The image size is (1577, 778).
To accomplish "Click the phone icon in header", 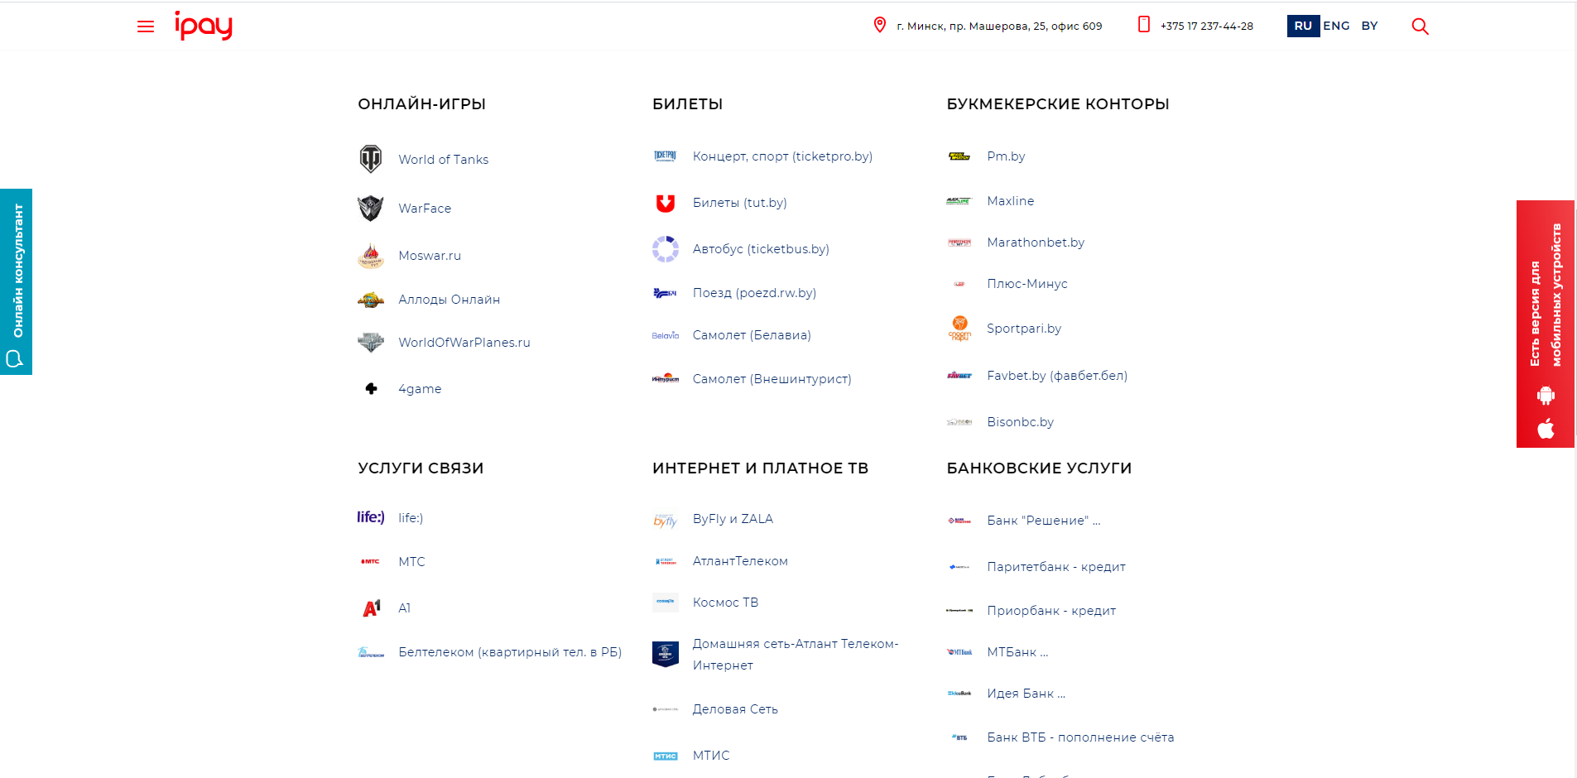I will click(x=1144, y=25).
